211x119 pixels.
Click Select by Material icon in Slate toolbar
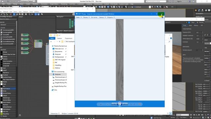[42, 14]
